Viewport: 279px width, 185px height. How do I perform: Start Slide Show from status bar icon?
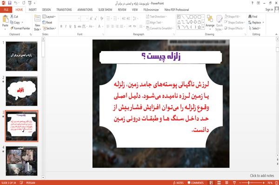pyautogui.click(x=234, y=183)
